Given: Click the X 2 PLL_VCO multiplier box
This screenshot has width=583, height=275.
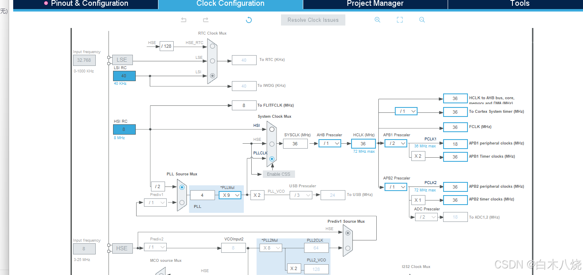Looking at the screenshot, I should pyautogui.click(x=257, y=195).
